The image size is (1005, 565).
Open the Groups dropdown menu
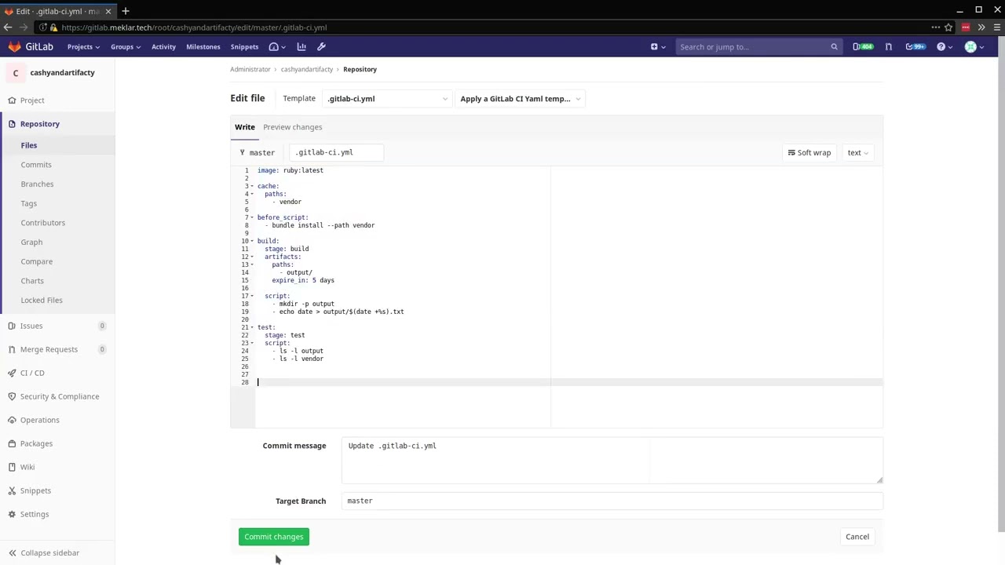[126, 46]
